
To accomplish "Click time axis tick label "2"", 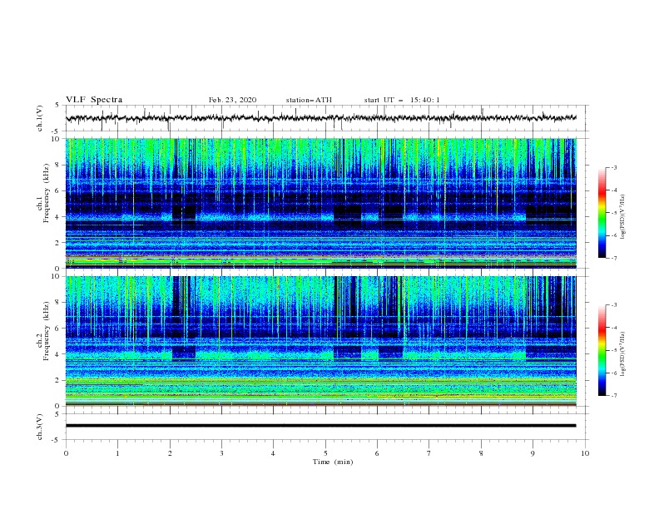I will point(170,453).
